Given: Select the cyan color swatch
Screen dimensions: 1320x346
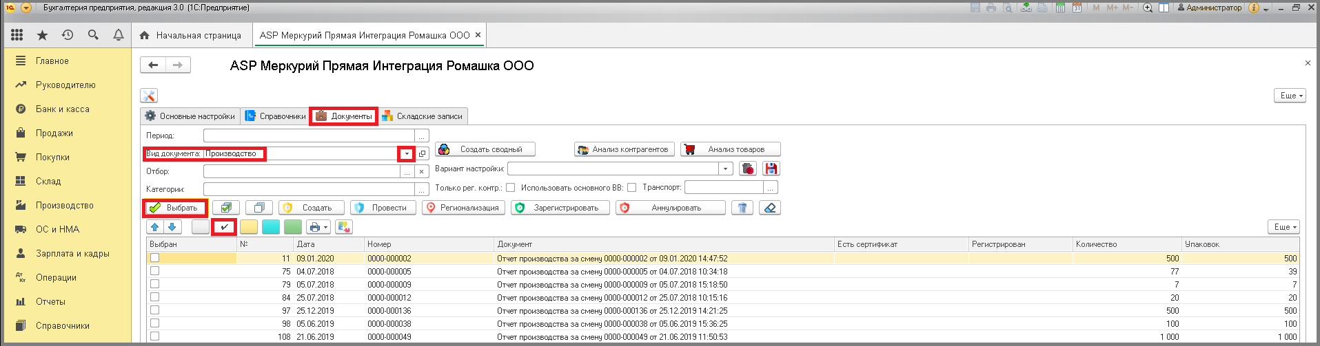Looking at the screenshot, I should click(x=271, y=227).
